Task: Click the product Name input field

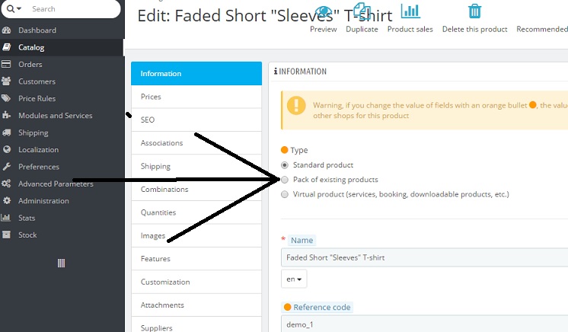Action: [424, 257]
